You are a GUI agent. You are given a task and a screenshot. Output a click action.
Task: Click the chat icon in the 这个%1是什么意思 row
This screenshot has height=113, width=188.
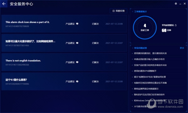(77, 81)
